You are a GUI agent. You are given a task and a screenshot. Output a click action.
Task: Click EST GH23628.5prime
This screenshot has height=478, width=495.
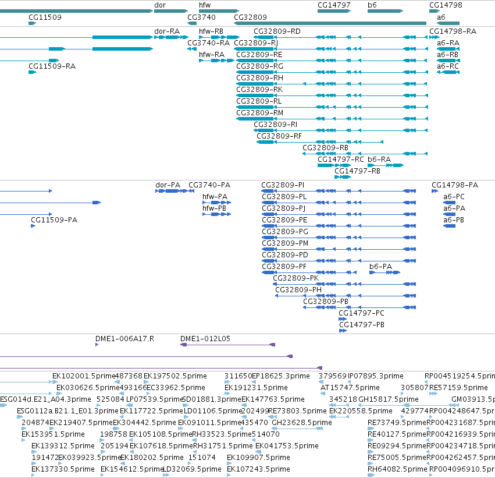coord(302,423)
